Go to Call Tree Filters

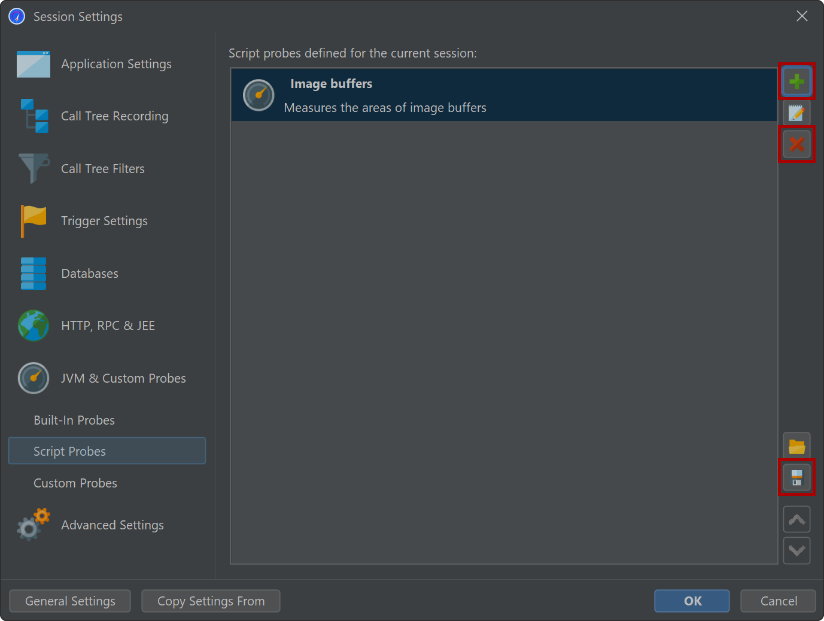point(103,169)
